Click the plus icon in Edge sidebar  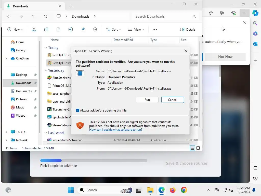[x=255, y=60]
